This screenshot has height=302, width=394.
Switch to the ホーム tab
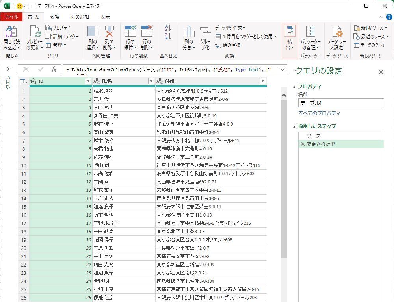[33, 17]
